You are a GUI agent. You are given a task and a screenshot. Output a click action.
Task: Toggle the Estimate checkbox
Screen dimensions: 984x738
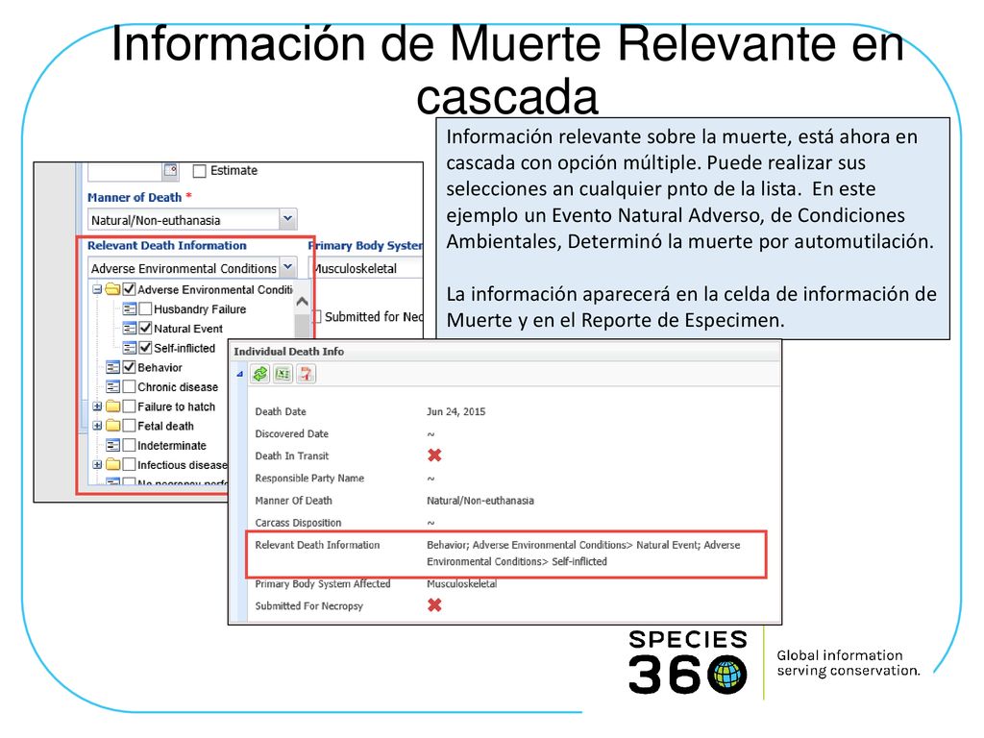[200, 171]
